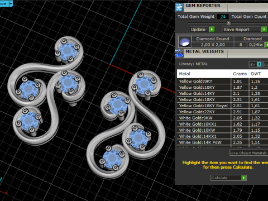
Task: Click the green arrow beside Calculate
Action: pyautogui.click(x=243, y=178)
